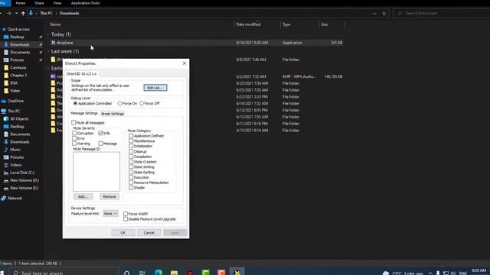Uncheck the Info severity checkbox
This screenshot has height=275, width=490.
[100, 133]
